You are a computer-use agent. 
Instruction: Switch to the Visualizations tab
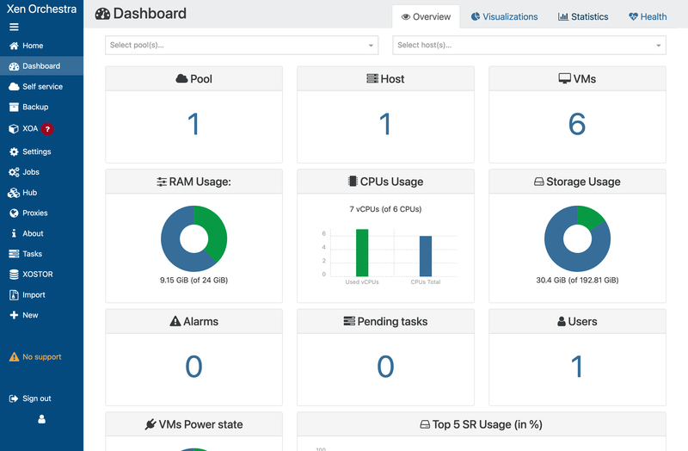pos(504,16)
